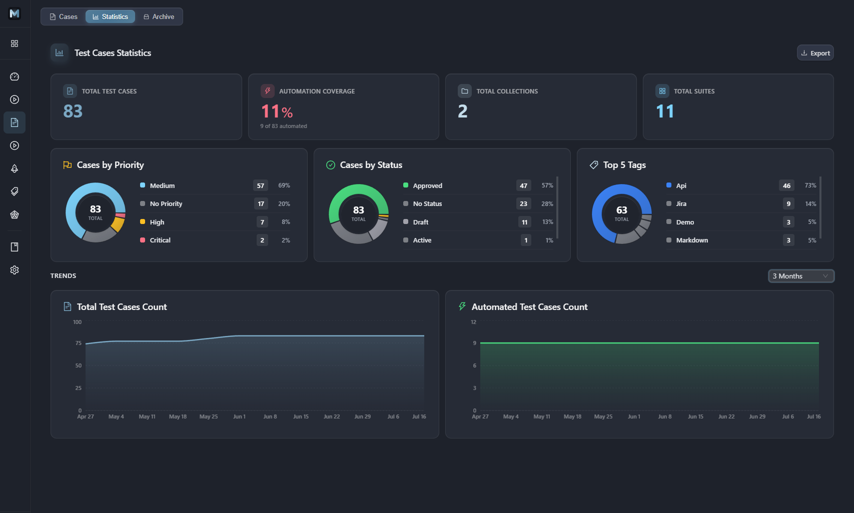Click the 23 count badge for No Status

524,204
